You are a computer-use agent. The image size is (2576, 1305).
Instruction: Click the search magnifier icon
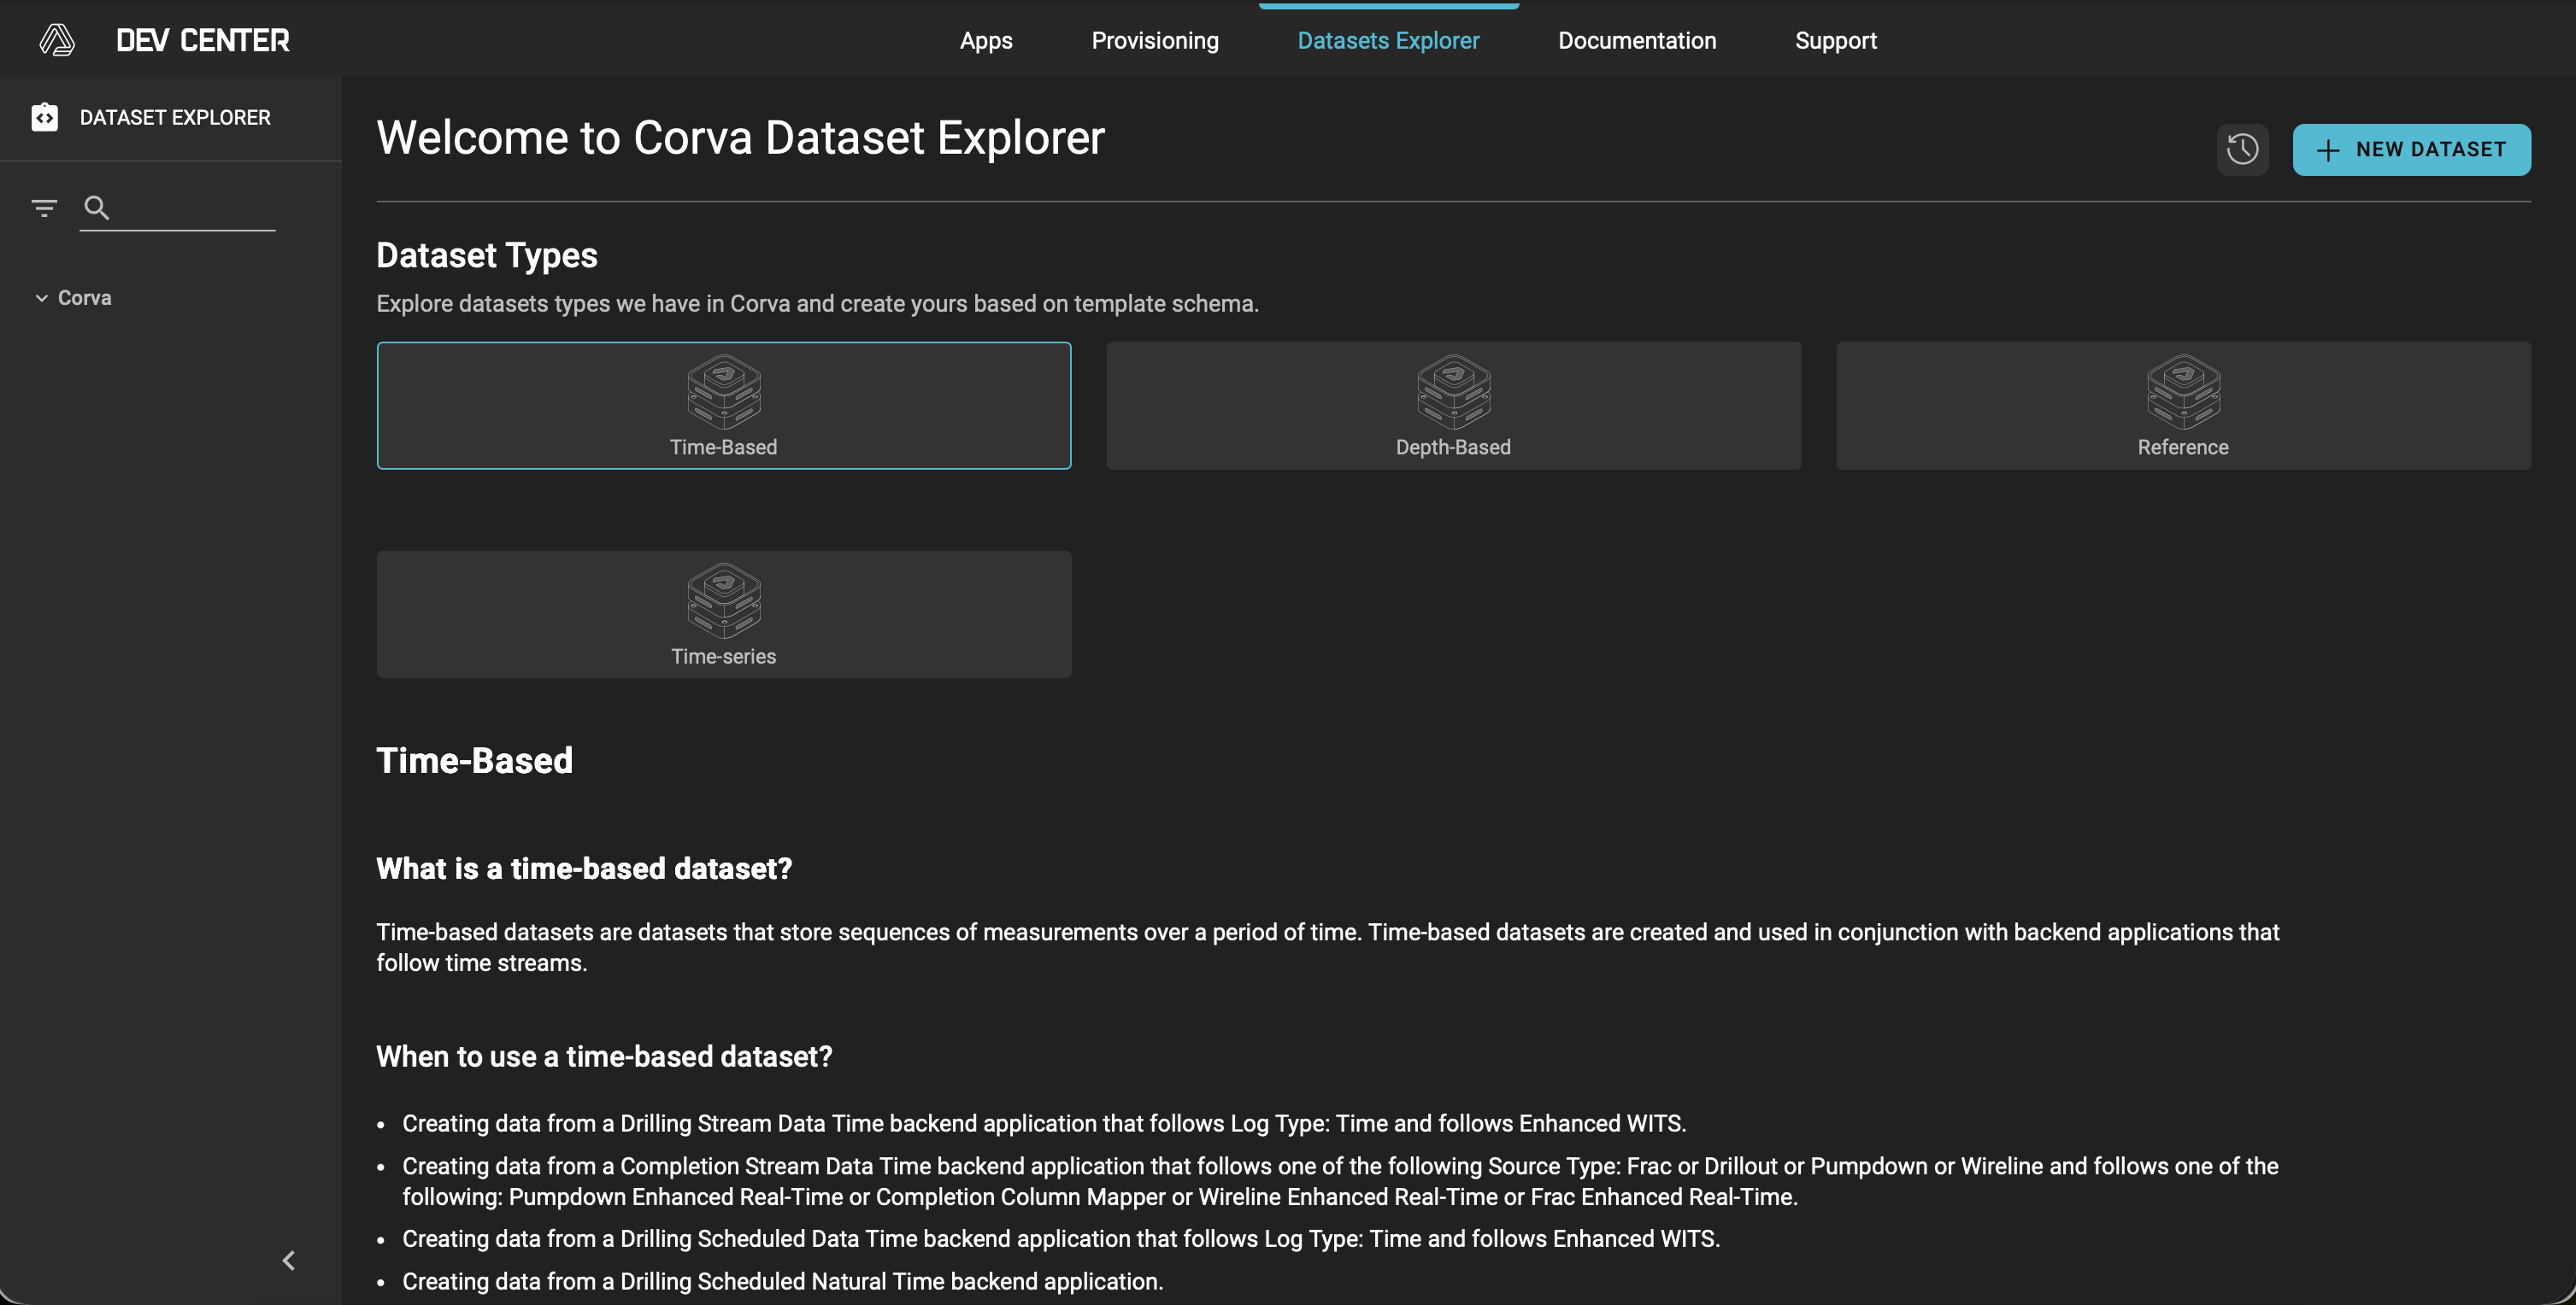[97, 208]
